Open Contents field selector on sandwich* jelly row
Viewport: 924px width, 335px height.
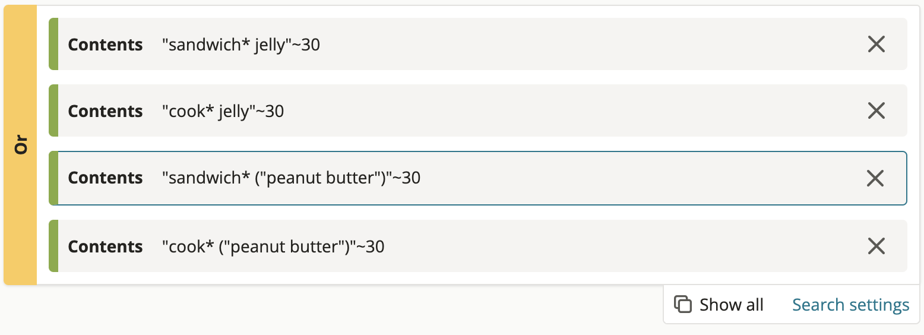point(106,45)
